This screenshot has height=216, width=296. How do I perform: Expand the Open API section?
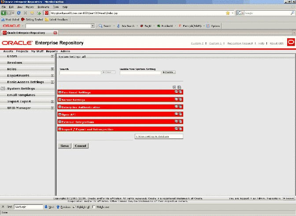tap(60, 114)
